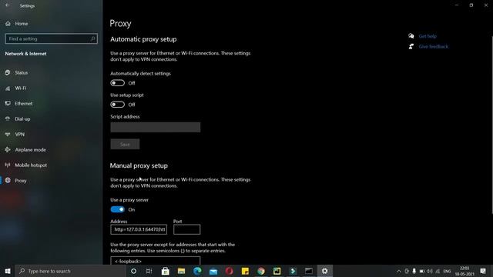Turn off Use a proxy server switch
This screenshot has width=493, height=277.
tap(117, 209)
